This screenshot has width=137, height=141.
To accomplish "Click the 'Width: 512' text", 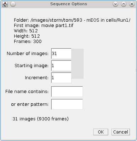I will click(x=26, y=31).
